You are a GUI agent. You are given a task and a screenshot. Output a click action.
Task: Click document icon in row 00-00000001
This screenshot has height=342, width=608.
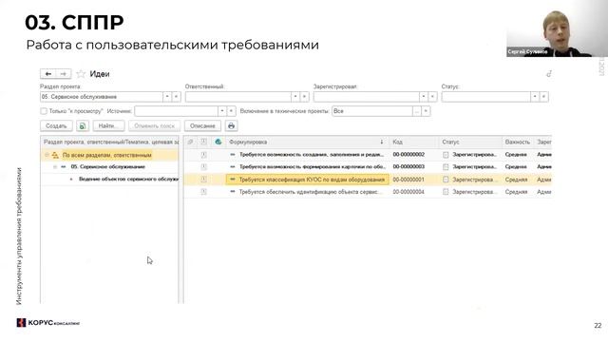tap(203, 180)
